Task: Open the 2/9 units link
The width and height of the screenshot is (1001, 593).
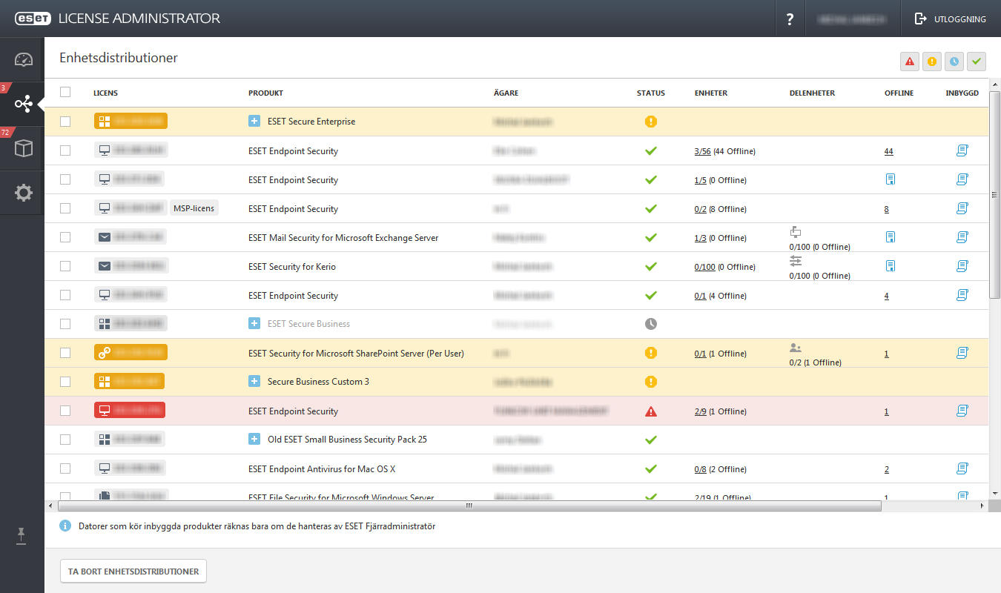Action: 701,411
